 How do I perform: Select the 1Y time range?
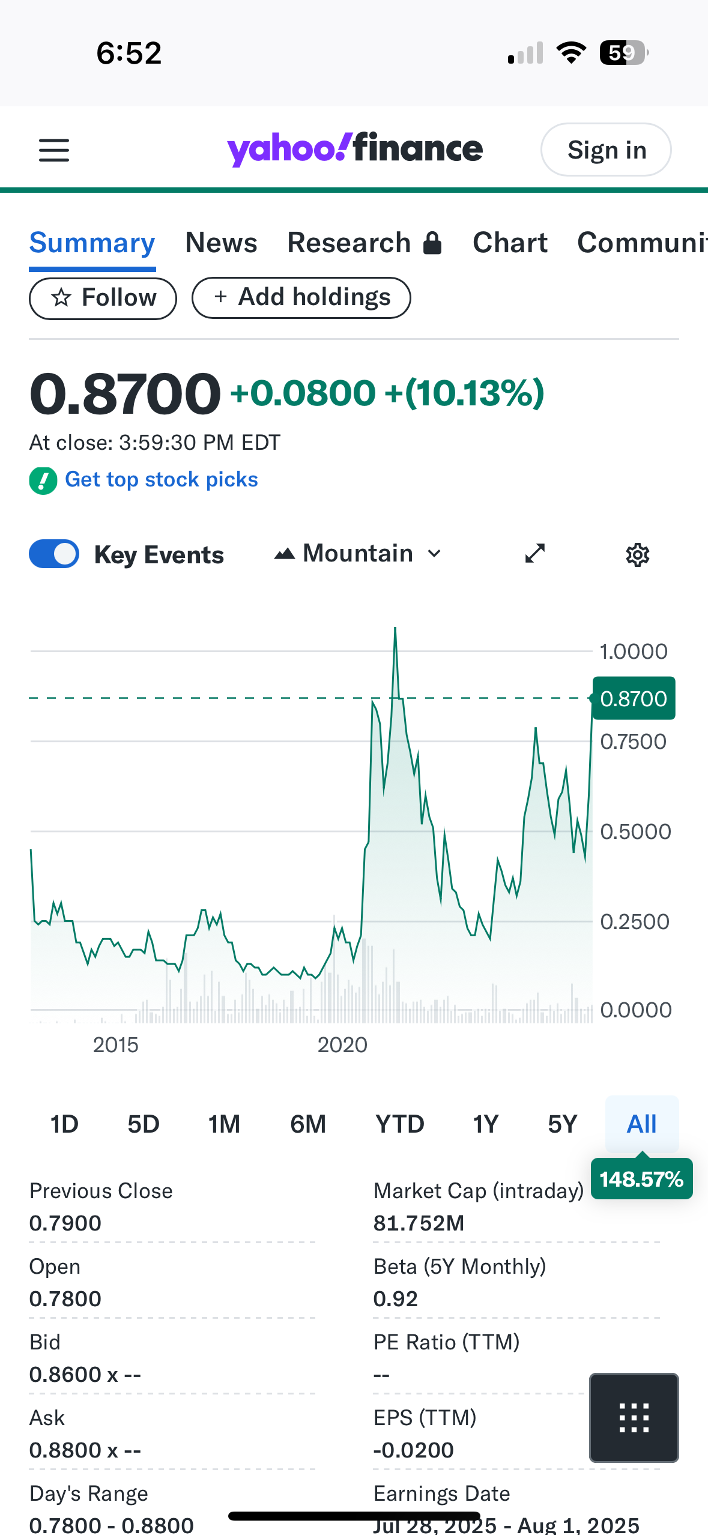pyautogui.click(x=486, y=1124)
